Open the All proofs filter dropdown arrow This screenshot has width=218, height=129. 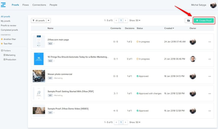point(49,21)
